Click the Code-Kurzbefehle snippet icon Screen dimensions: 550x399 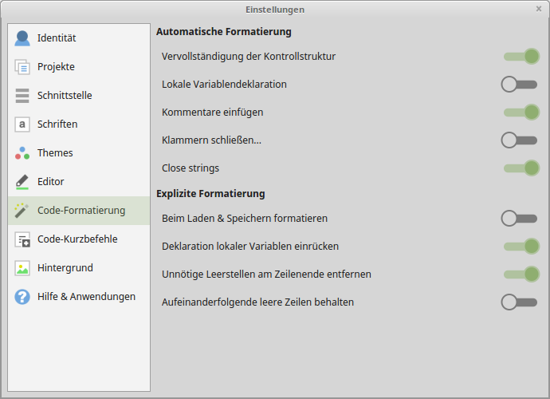pos(22,239)
